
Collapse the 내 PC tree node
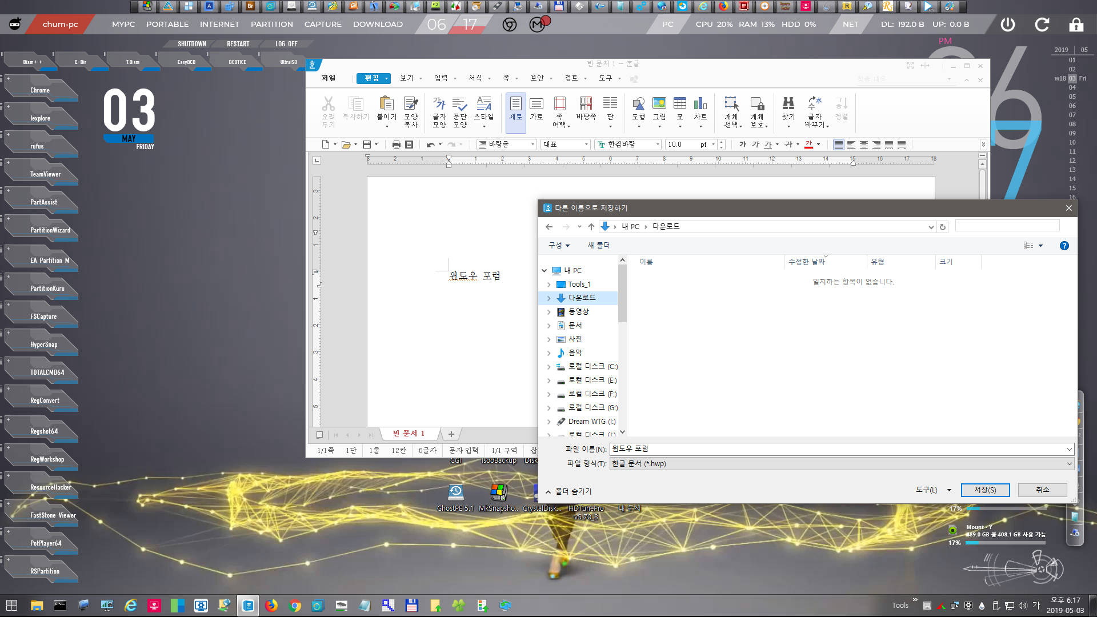(545, 271)
